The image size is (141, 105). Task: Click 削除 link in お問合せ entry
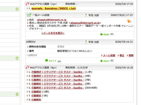(131, 55)
